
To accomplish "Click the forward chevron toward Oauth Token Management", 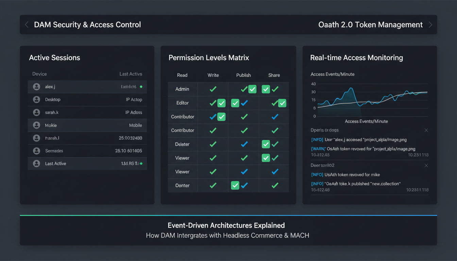I will point(430,24).
